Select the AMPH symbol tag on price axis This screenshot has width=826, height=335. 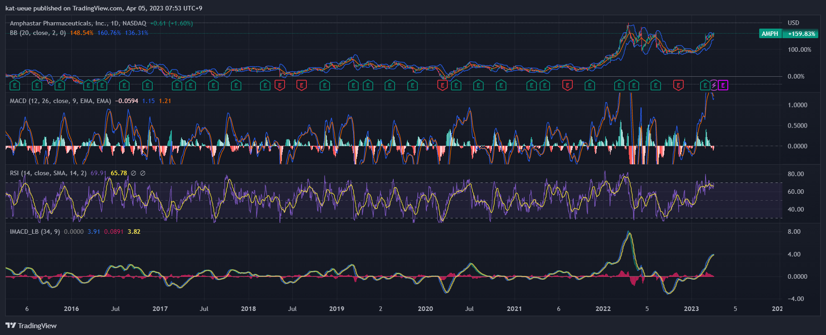(x=770, y=34)
